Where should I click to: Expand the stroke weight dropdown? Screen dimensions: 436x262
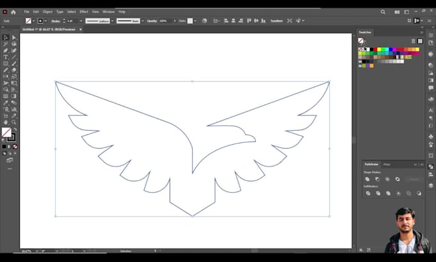tap(80, 20)
